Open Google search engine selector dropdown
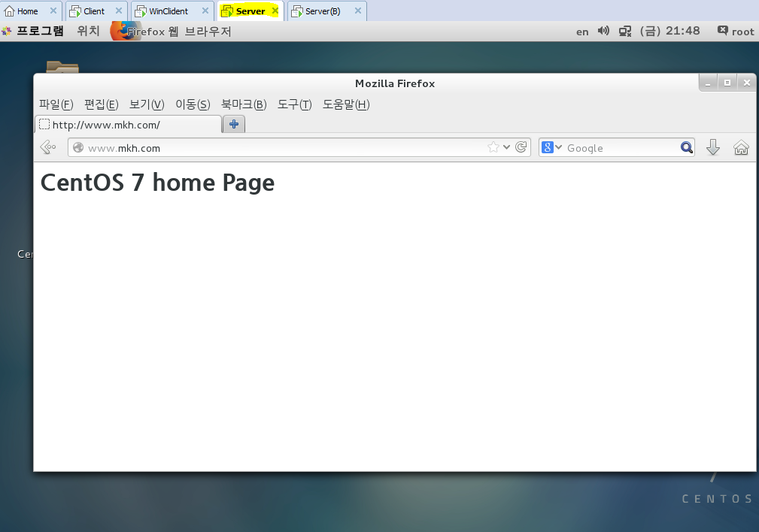This screenshot has width=759, height=532. pyautogui.click(x=552, y=147)
